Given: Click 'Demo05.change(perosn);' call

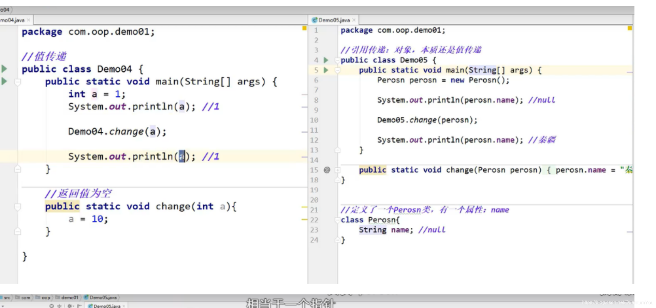Looking at the screenshot, I should (x=427, y=120).
